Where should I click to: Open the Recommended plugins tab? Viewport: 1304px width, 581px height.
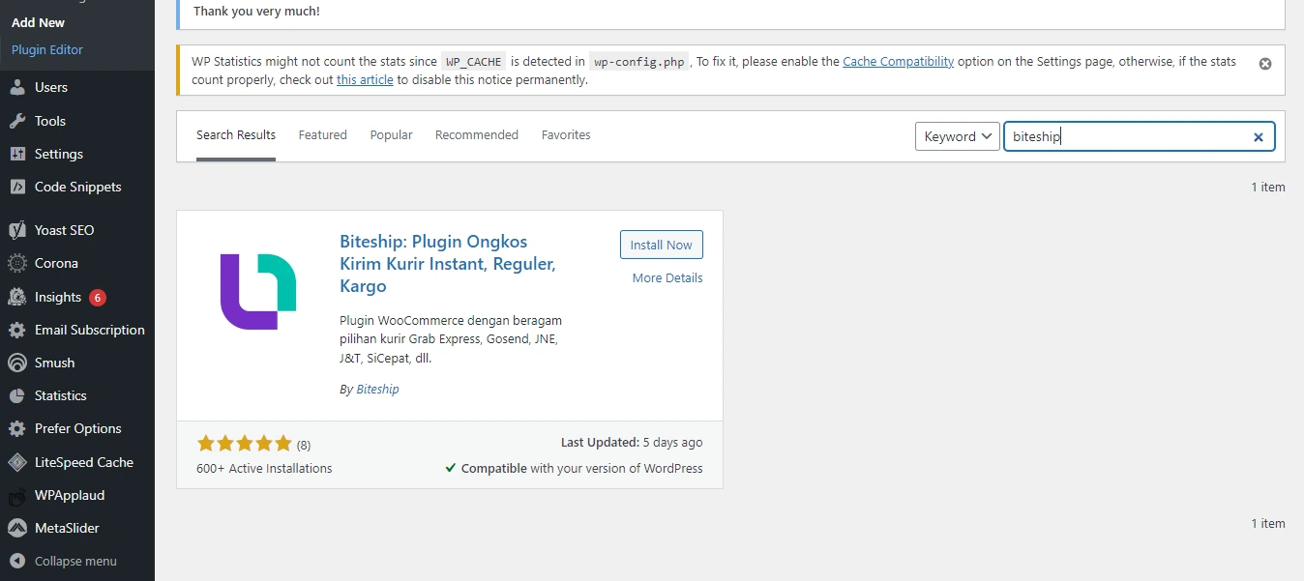[476, 135]
